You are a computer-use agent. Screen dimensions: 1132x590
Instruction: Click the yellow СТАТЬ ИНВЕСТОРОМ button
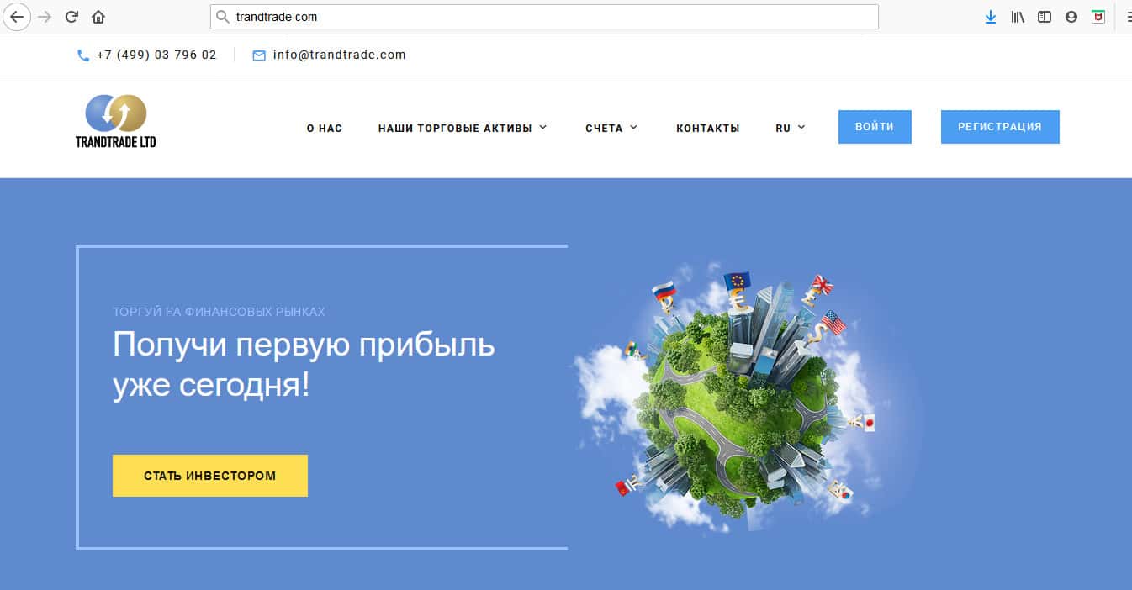(210, 476)
